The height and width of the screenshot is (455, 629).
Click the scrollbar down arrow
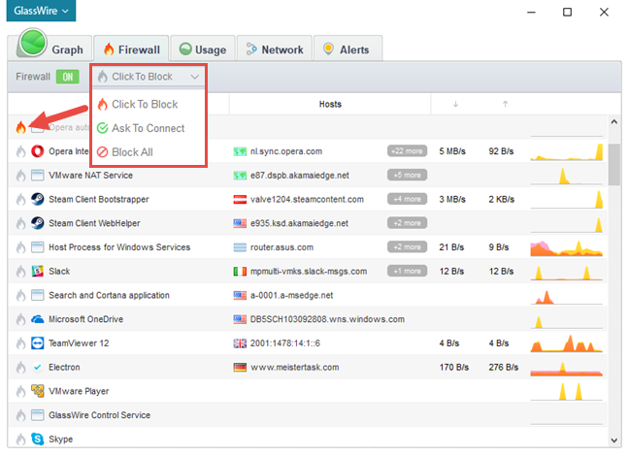click(614, 440)
